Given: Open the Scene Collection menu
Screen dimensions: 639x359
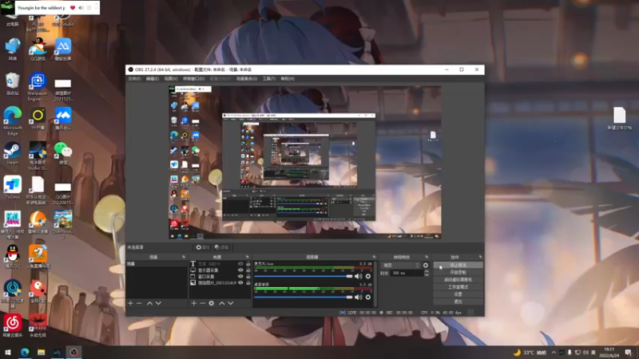Looking at the screenshot, I should [247, 78].
